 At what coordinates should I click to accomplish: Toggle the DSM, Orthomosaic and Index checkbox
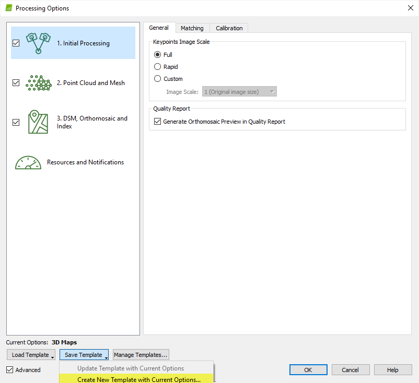[x=16, y=122]
